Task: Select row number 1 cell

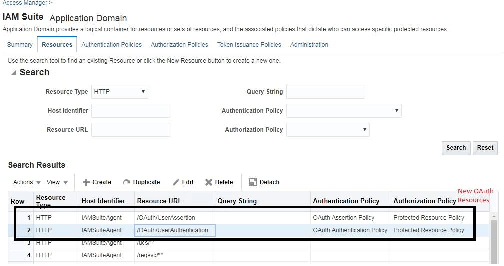Action: [21, 218]
